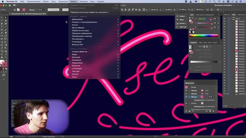Screen dimensions: 246x138
Task: Open the arrange documents grid icon
Action: tap(15, 5)
